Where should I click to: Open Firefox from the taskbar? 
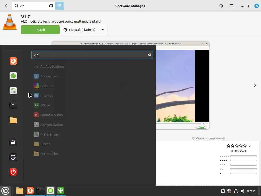coord(30,191)
